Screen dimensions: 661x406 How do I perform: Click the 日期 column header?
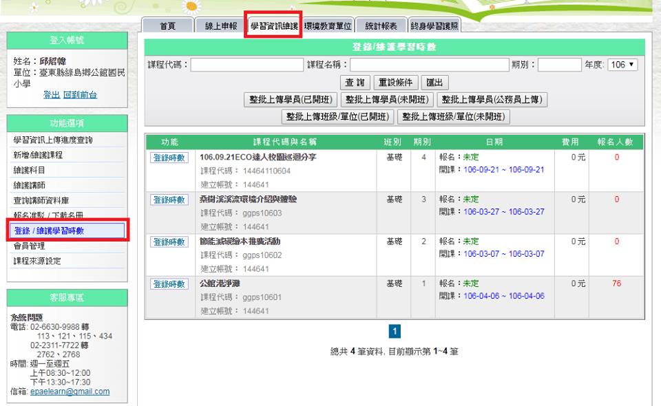click(x=494, y=142)
